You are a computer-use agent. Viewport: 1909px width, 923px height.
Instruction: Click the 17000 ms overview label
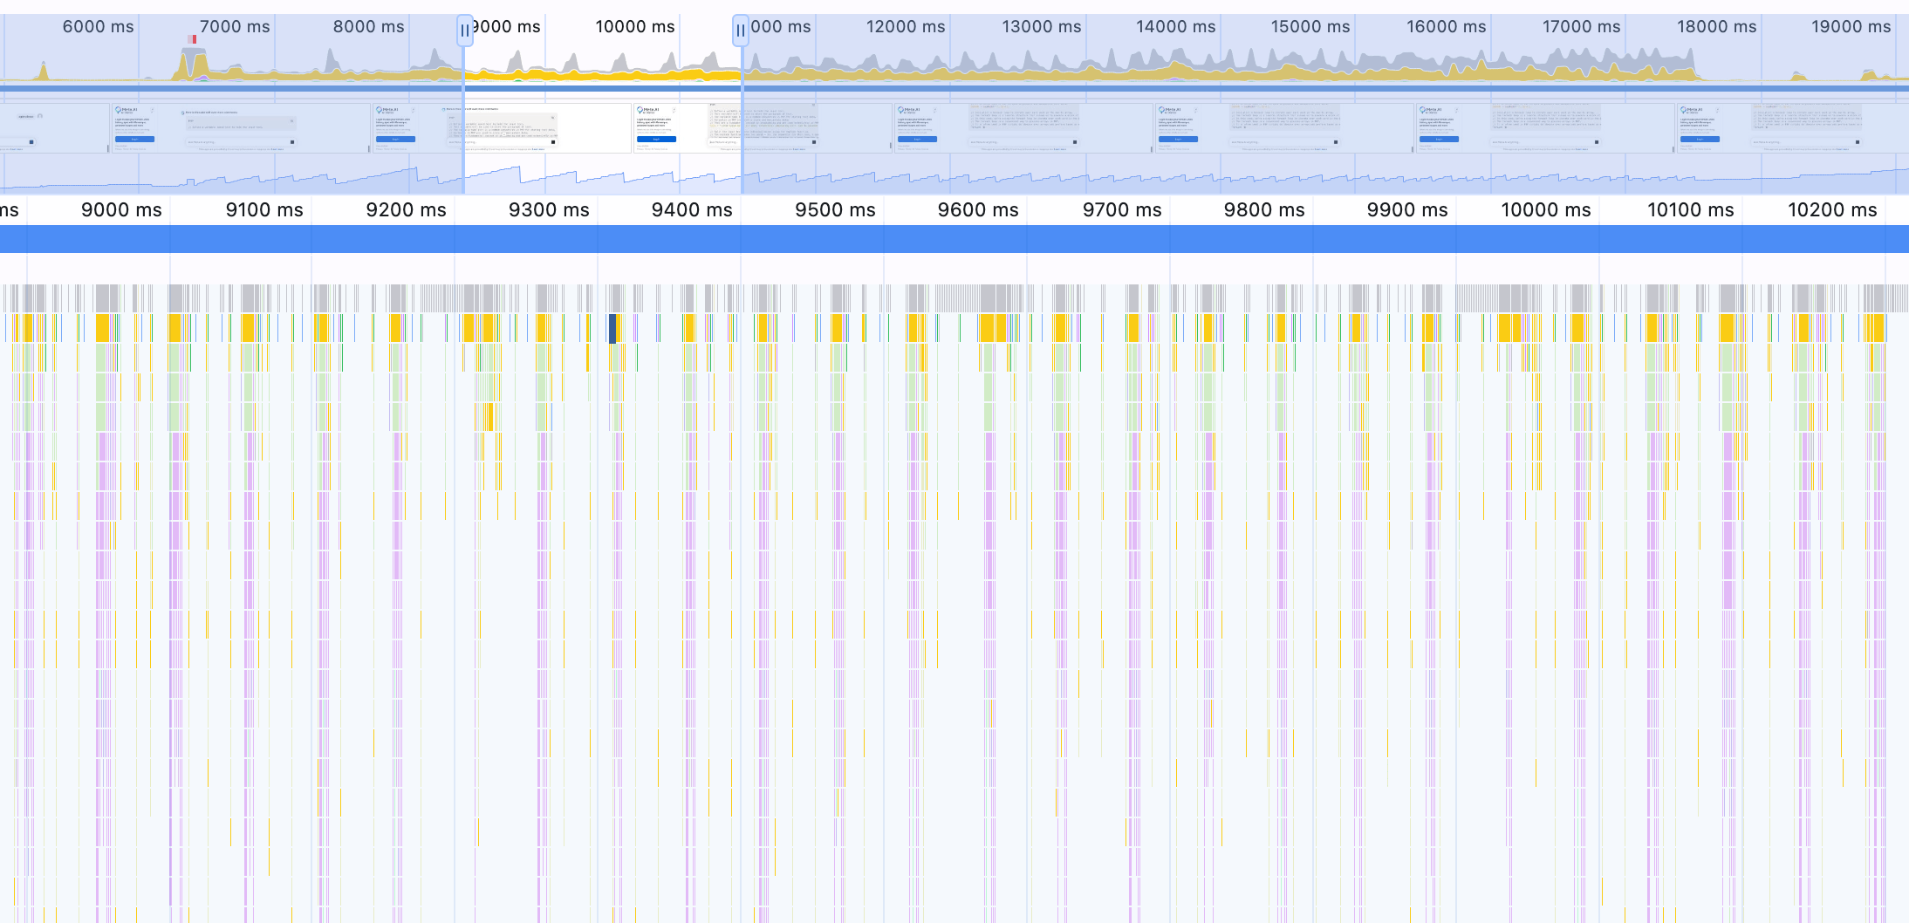(1581, 27)
